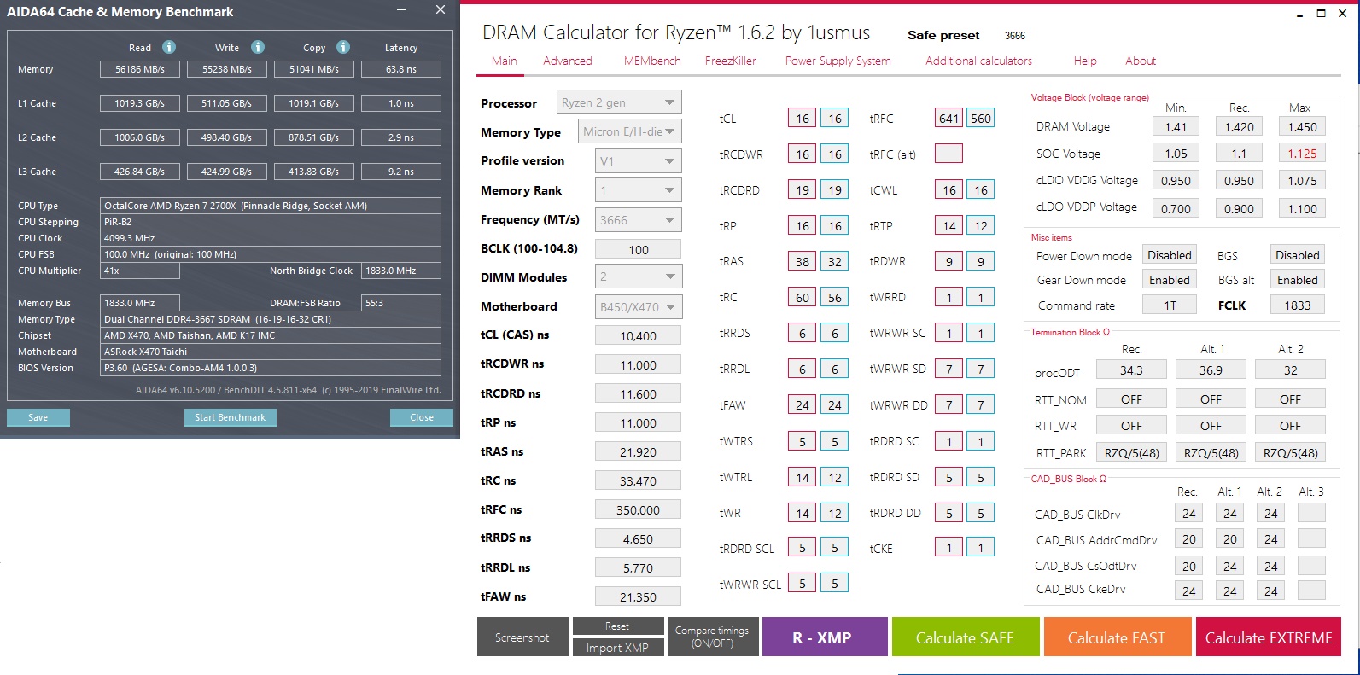Open the Power Supply System tab
Image resolution: width=1360 pixels, height=675 pixels.
click(x=838, y=61)
